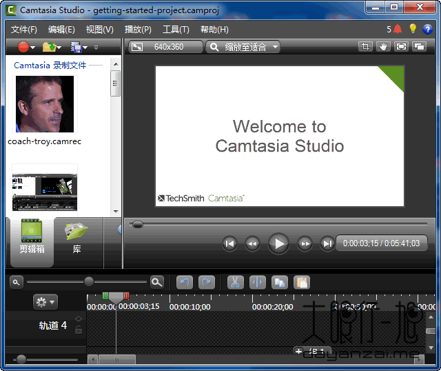441x371 pixels.
Task: Click the timeline zoom slider handle
Action: [89, 281]
